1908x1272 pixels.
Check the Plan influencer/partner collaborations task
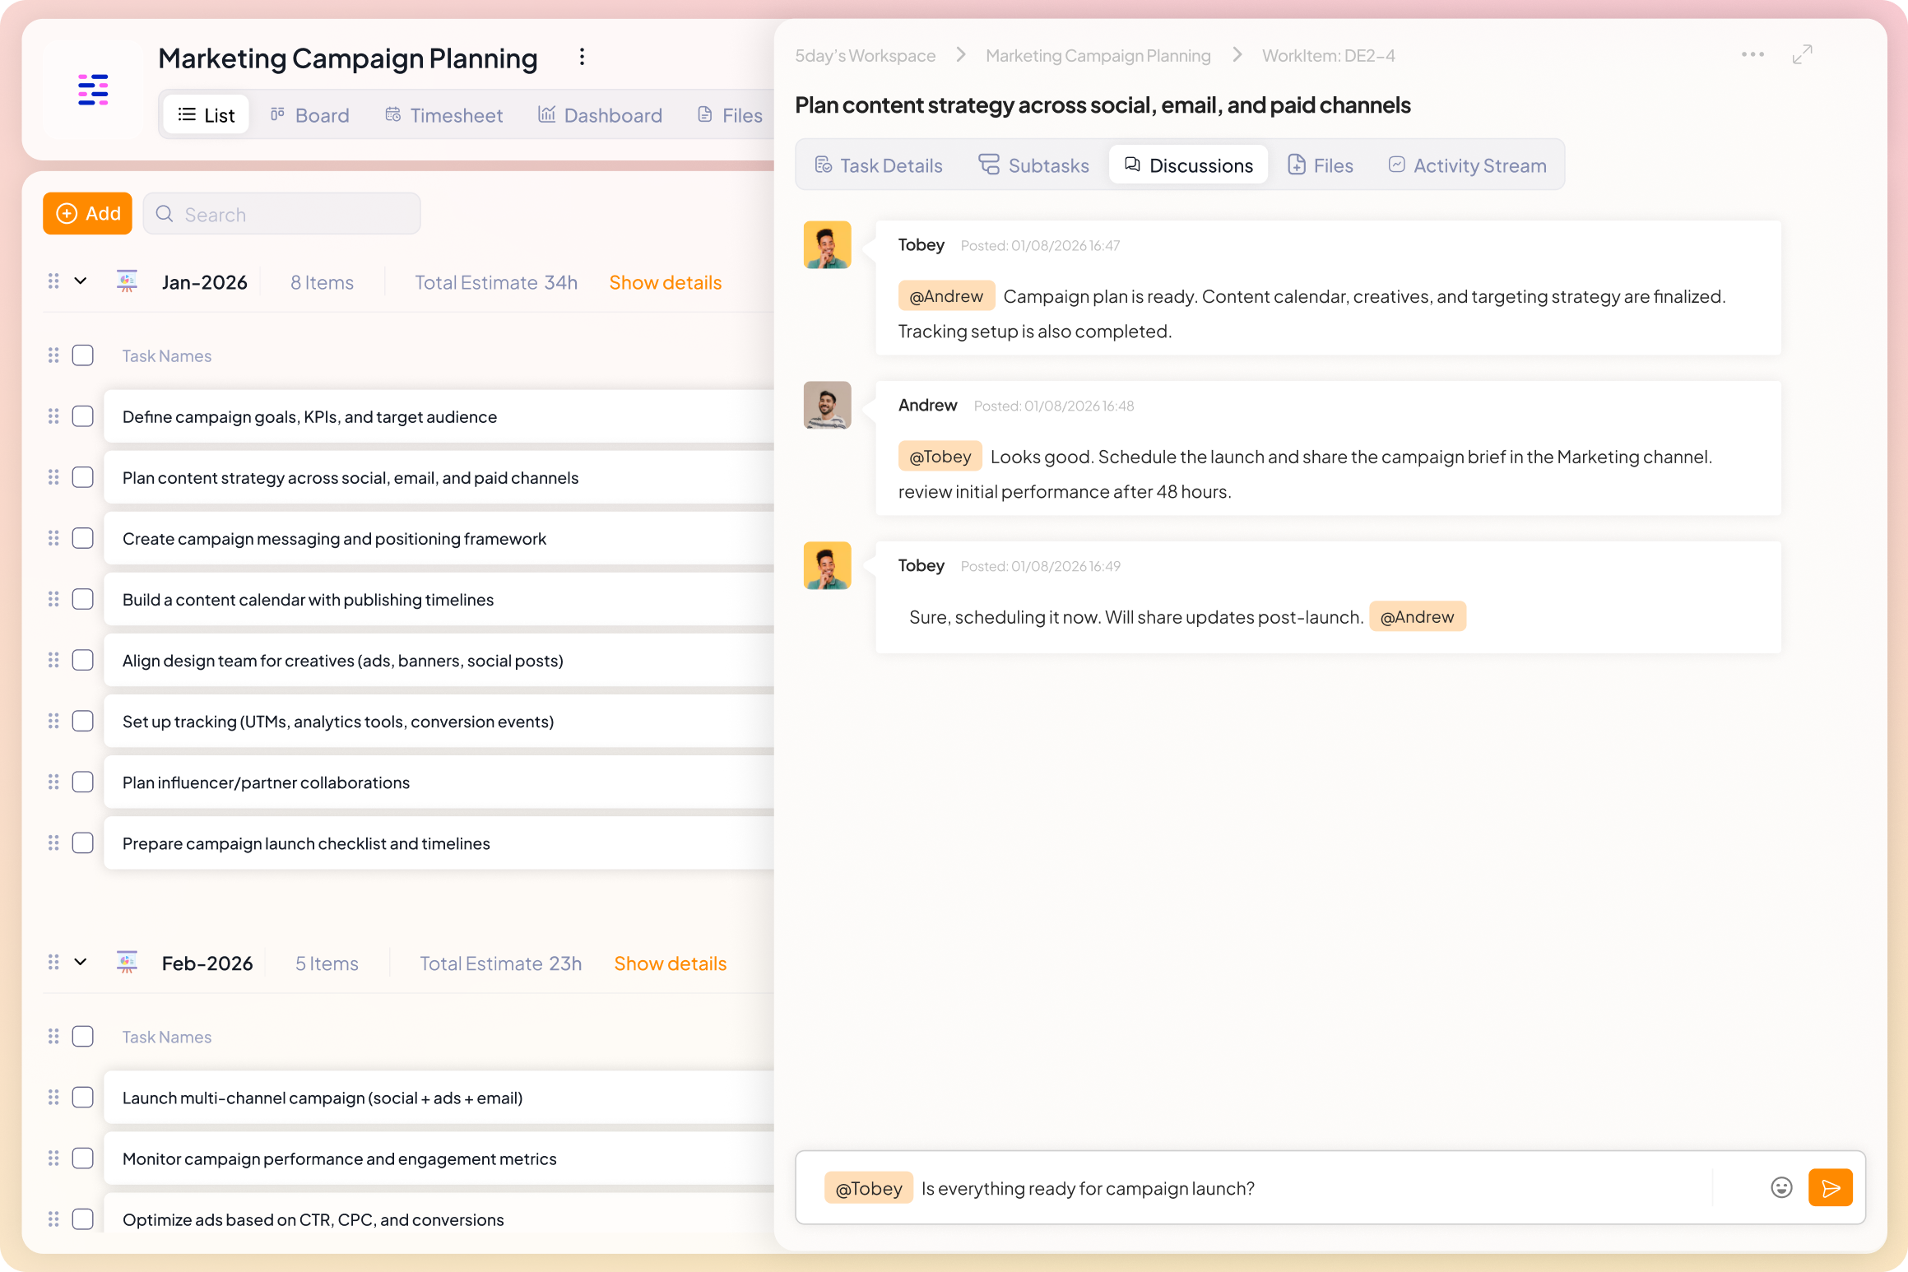(83, 782)
